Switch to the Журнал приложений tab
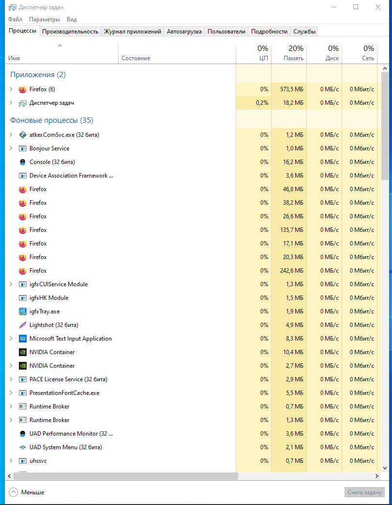Screen dimensions: 392x505 (x=133, y=31)
